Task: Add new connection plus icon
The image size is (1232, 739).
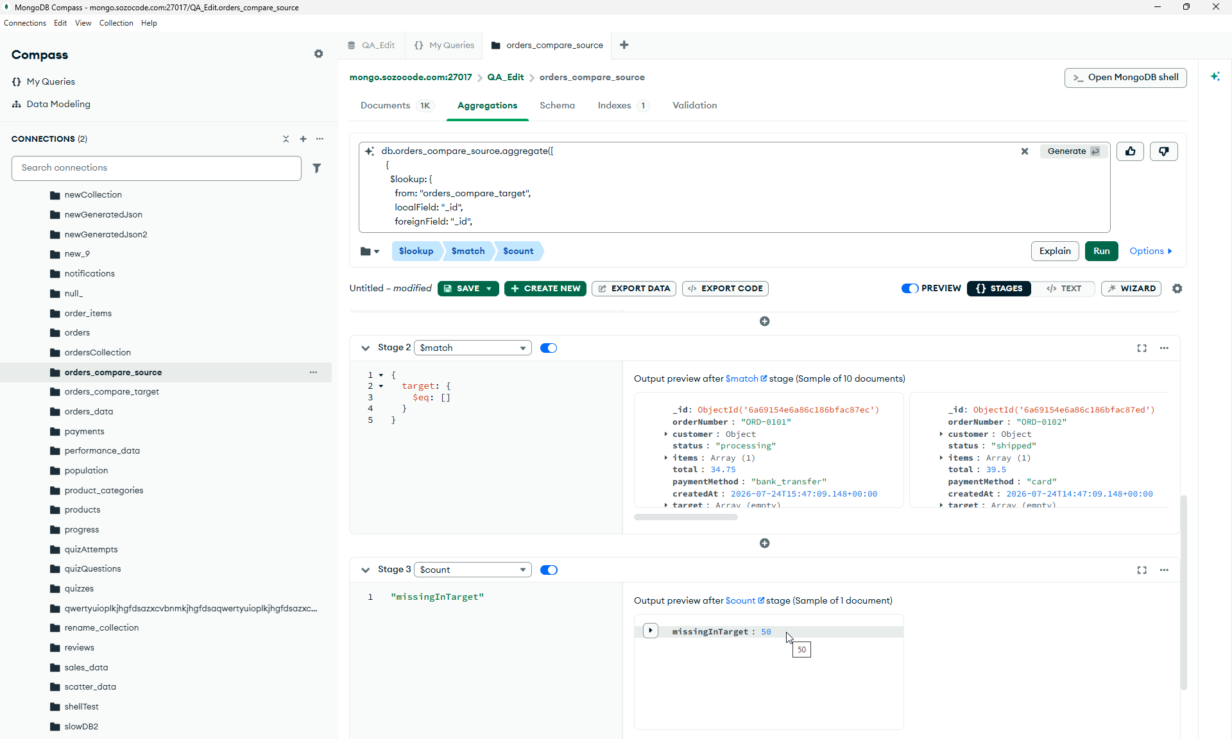Action: pyautogui.click(x=303, y=139)
